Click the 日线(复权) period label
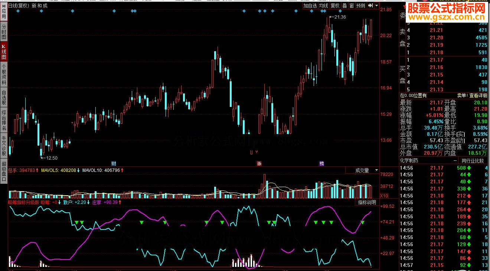Viewport: 490px width, 271px height. click(19, 6)
